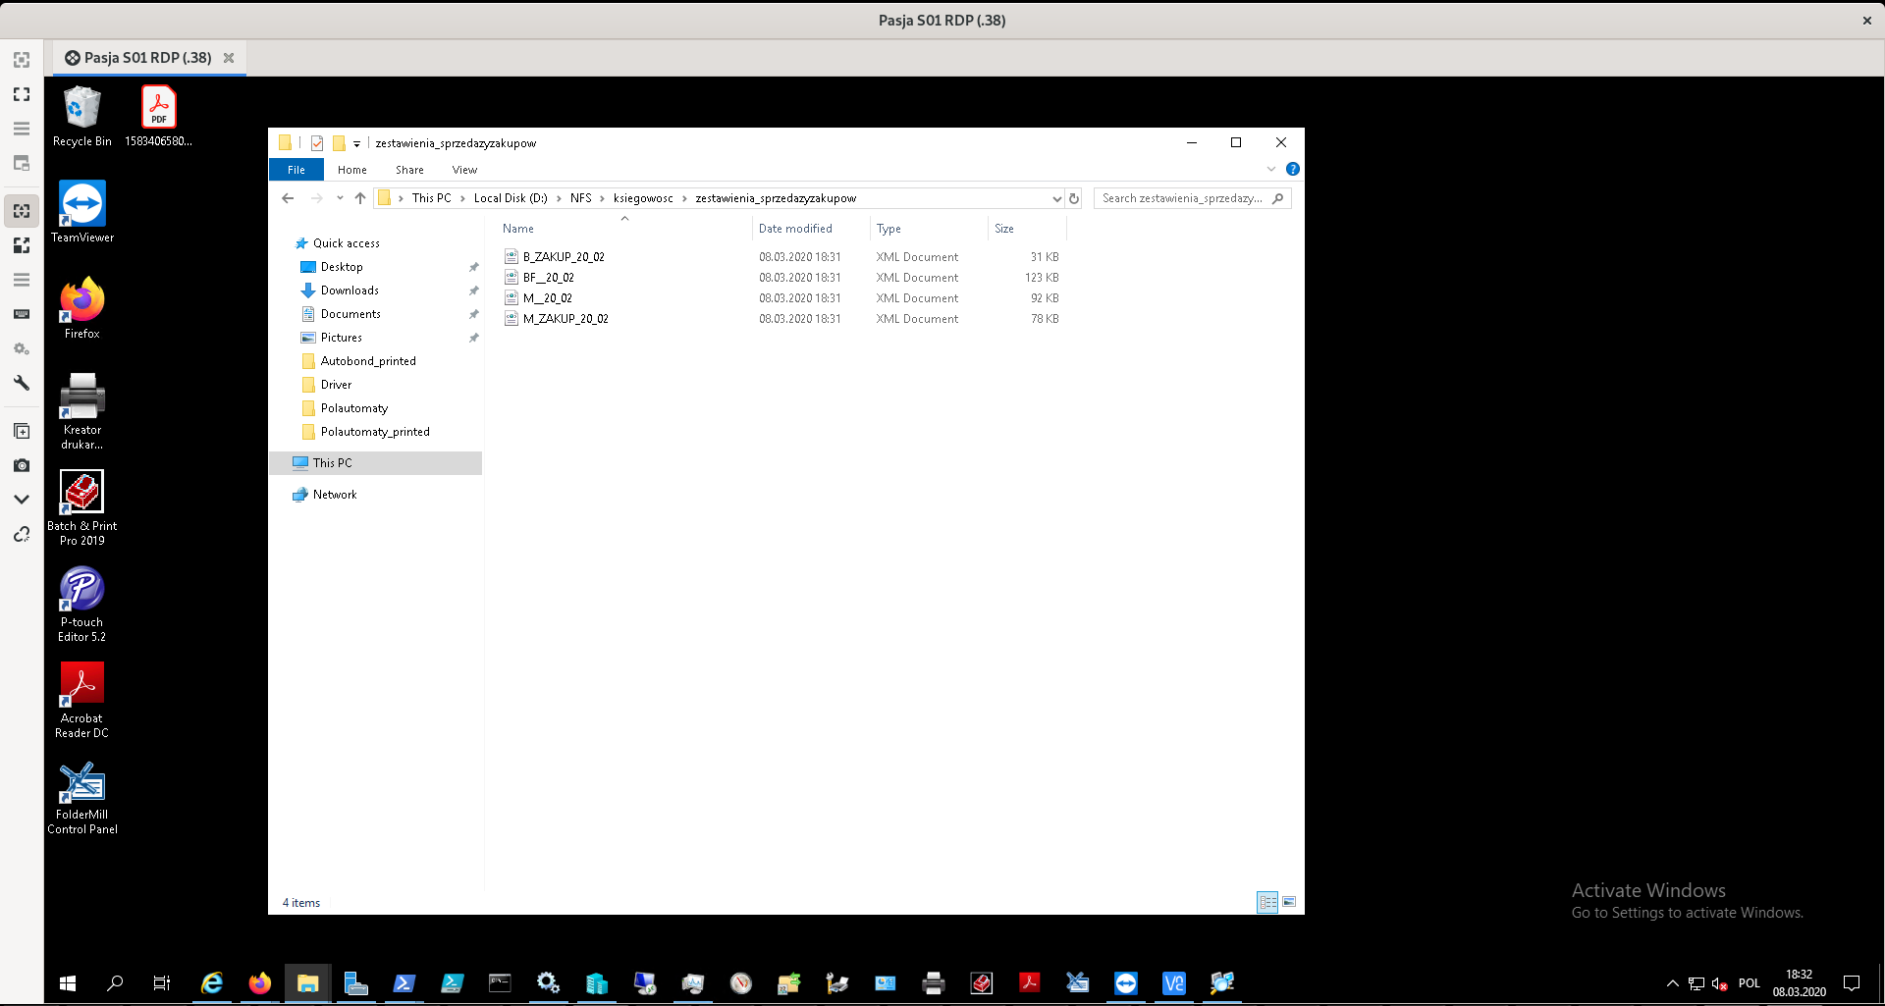The image size is (1885, 1006).
Task: Go back with the Explorer back arrow
Action: 288,198
